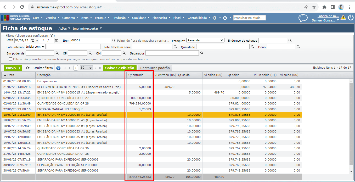The height and width of the screenshot is (182, 355).
Task: Click the power logout icon
Action: 351,18
